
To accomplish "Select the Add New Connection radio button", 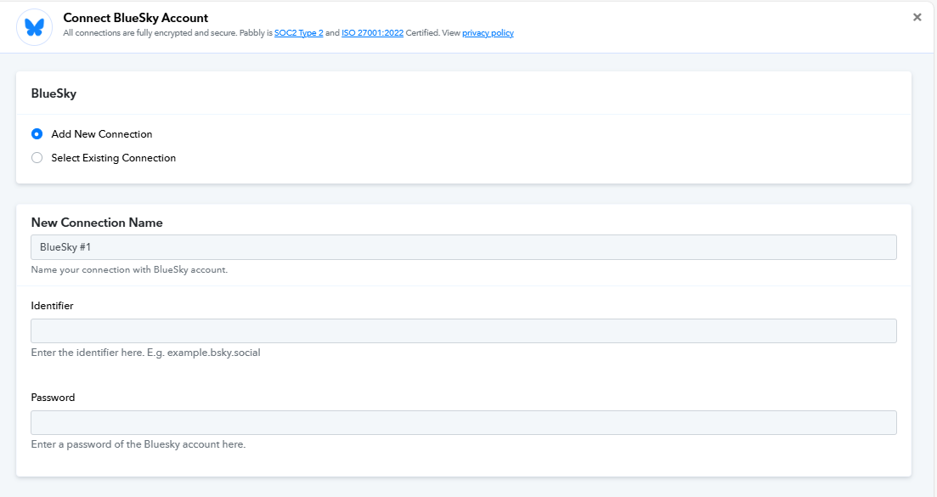I will (x=37, y=134).
